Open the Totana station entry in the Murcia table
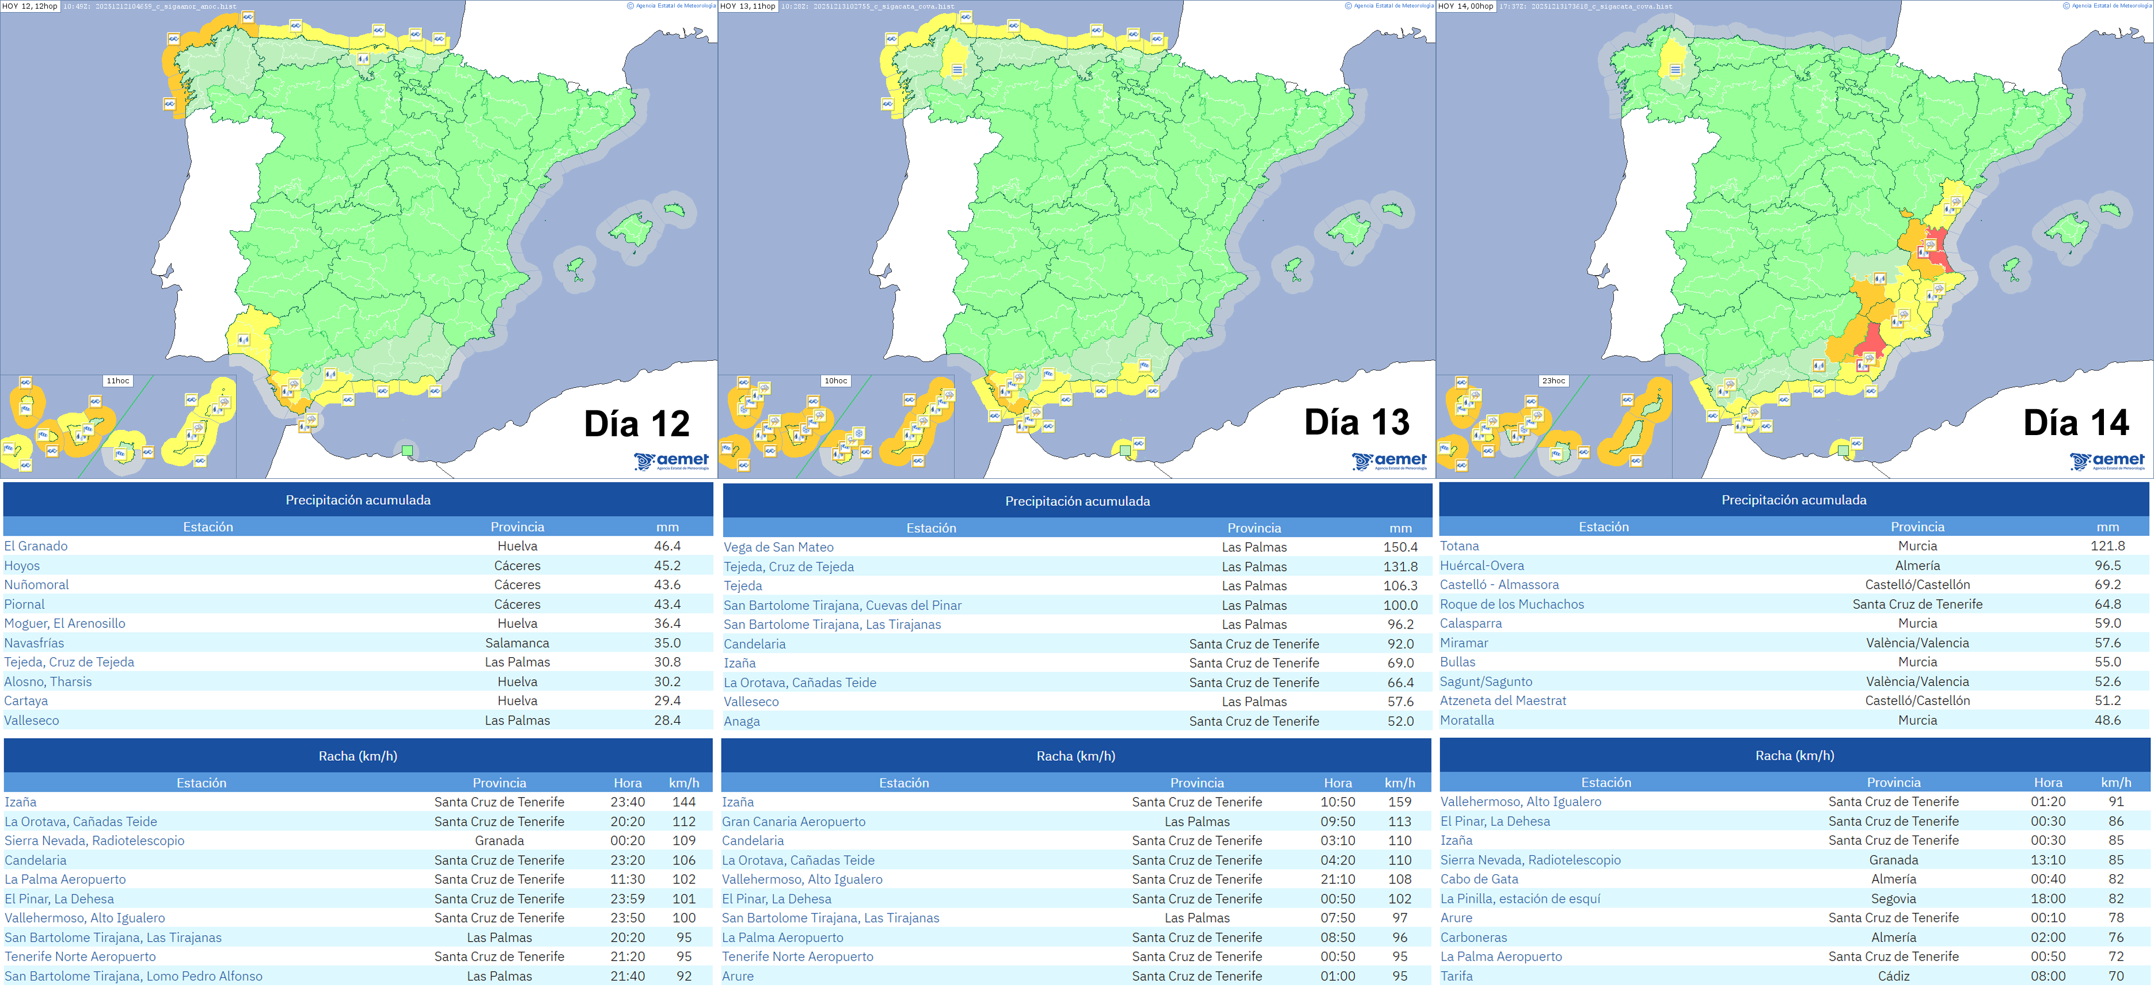 click(x=1460, y=546)
